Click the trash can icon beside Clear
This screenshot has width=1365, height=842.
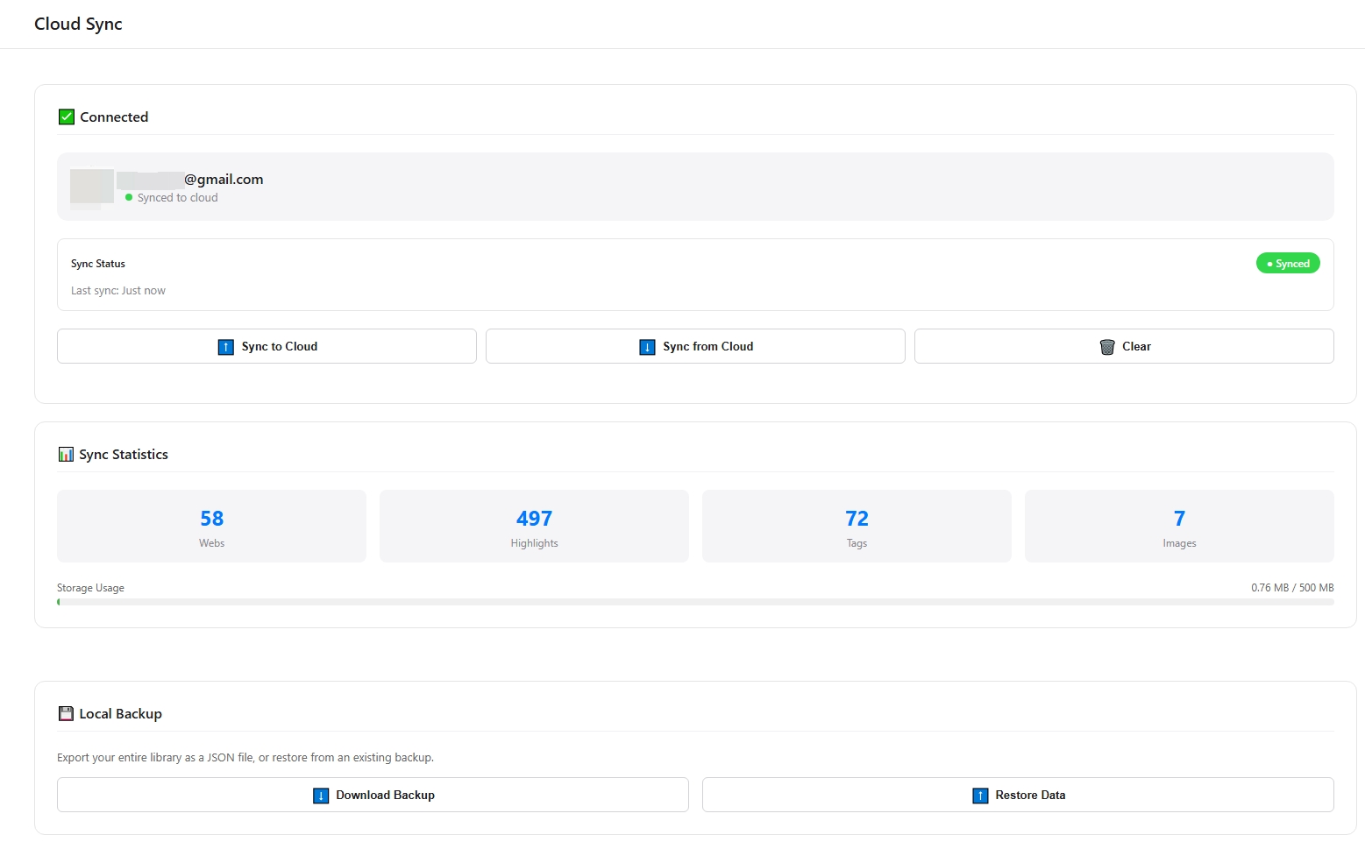pyautogui.click(x=1107, y=347)
